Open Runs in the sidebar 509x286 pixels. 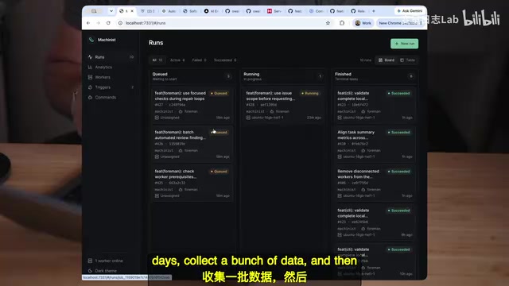pyautogui.click(x=111, y=57)
